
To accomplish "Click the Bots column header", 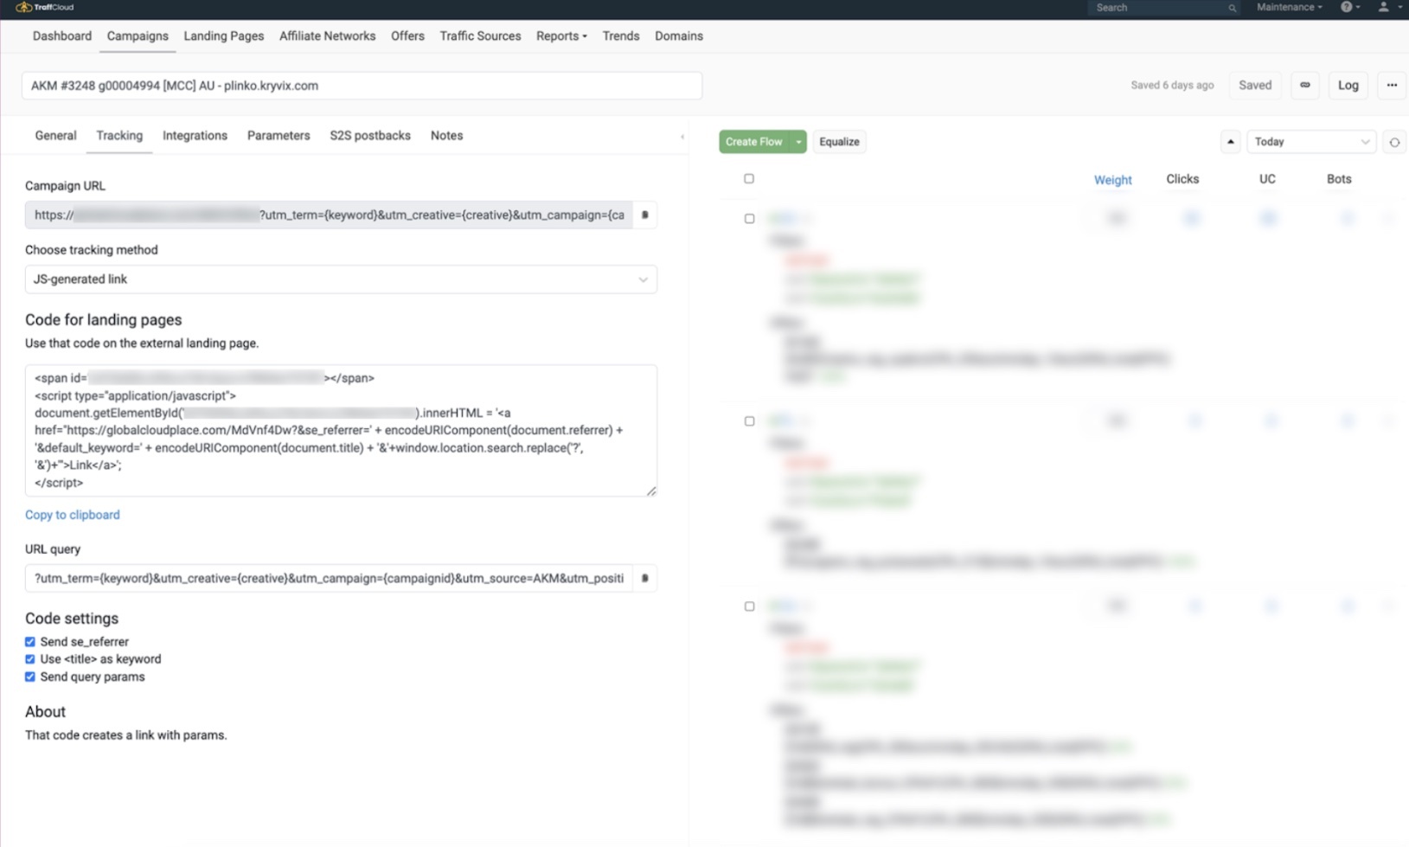I will tap(1339, 179).
